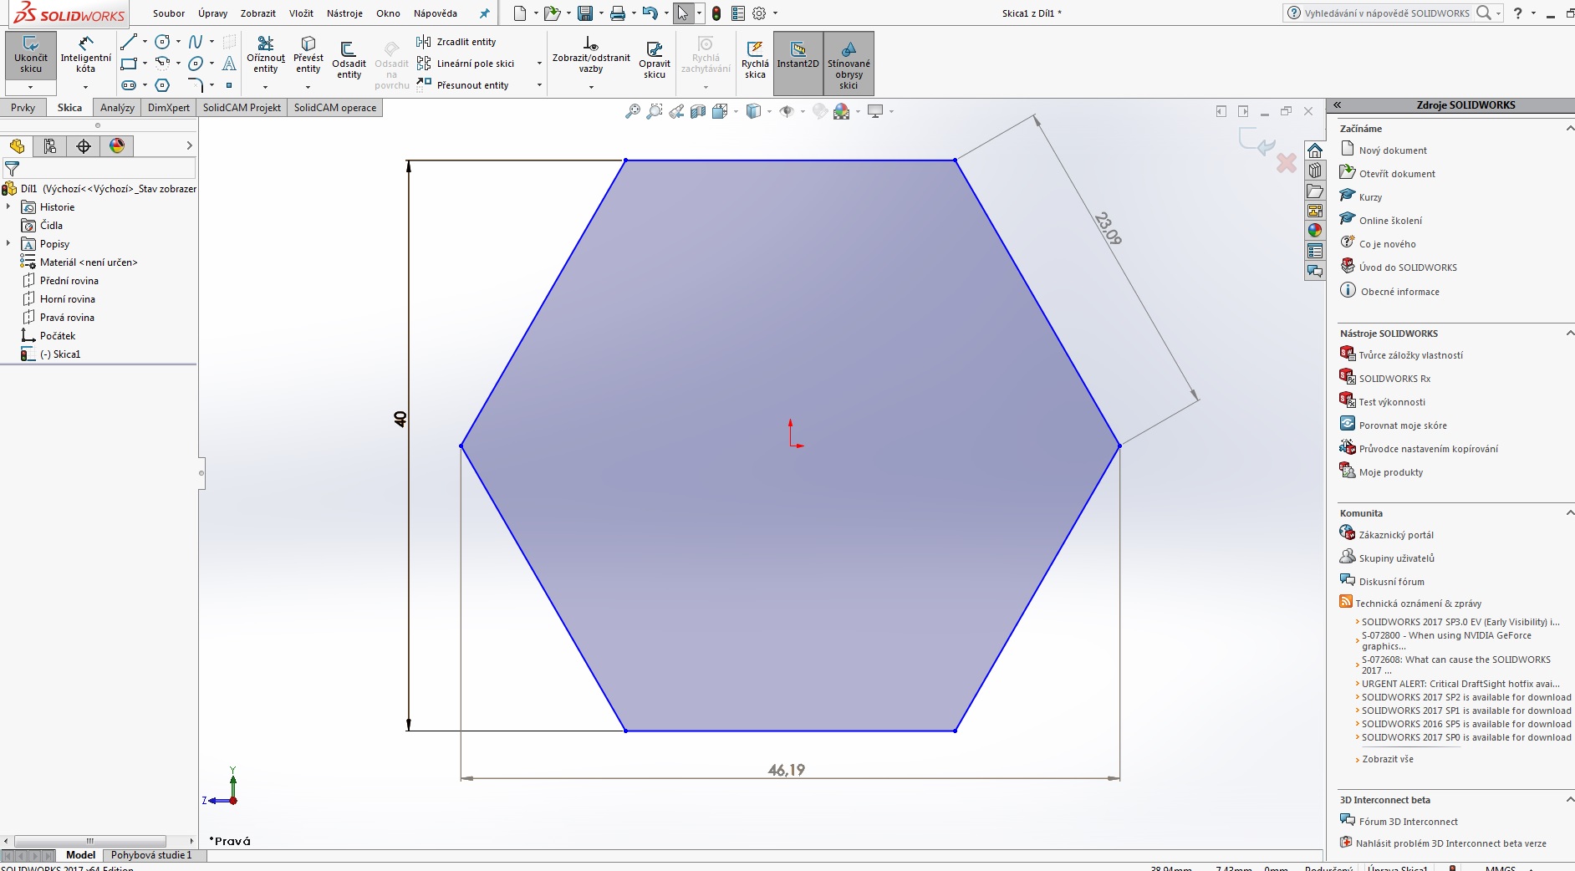Toggle the Instant2D mode button
The image size is (1575, 871).
coord(798,57)
